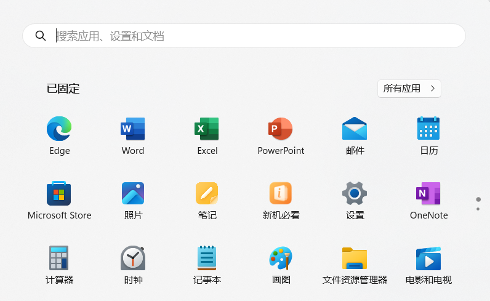Click the 所有应用 button
490x301 pixels.
coord(409,89)
